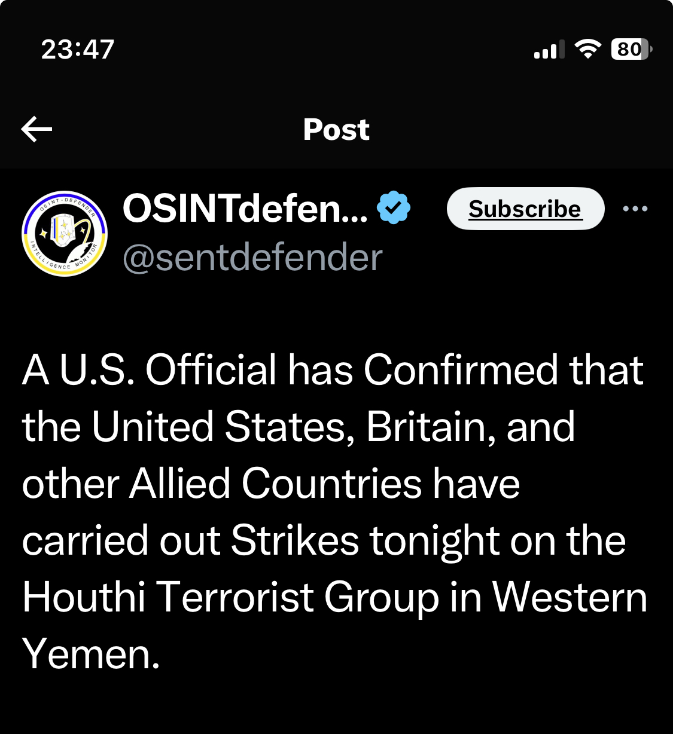The image size is (673, 734).
Task: Tap "United States" in the post text
Action: (x=219, y=427)
